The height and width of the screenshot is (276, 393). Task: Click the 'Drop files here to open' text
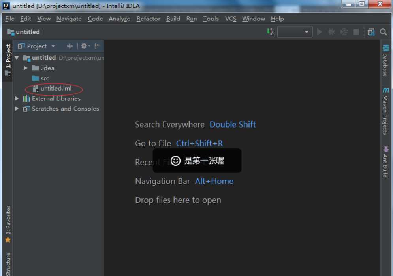[x=178, y=200]
